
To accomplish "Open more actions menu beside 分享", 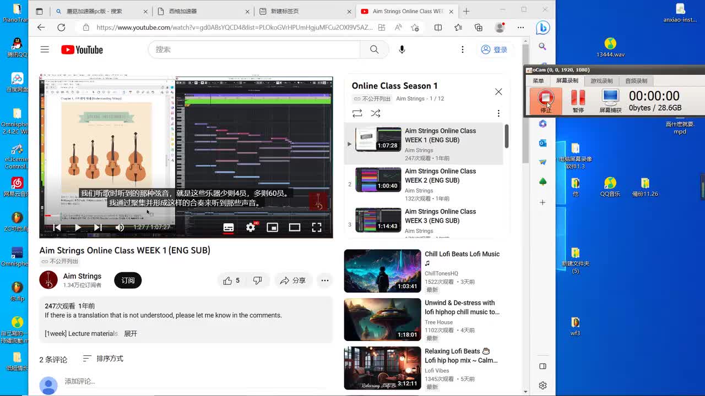I will point(325,280).
